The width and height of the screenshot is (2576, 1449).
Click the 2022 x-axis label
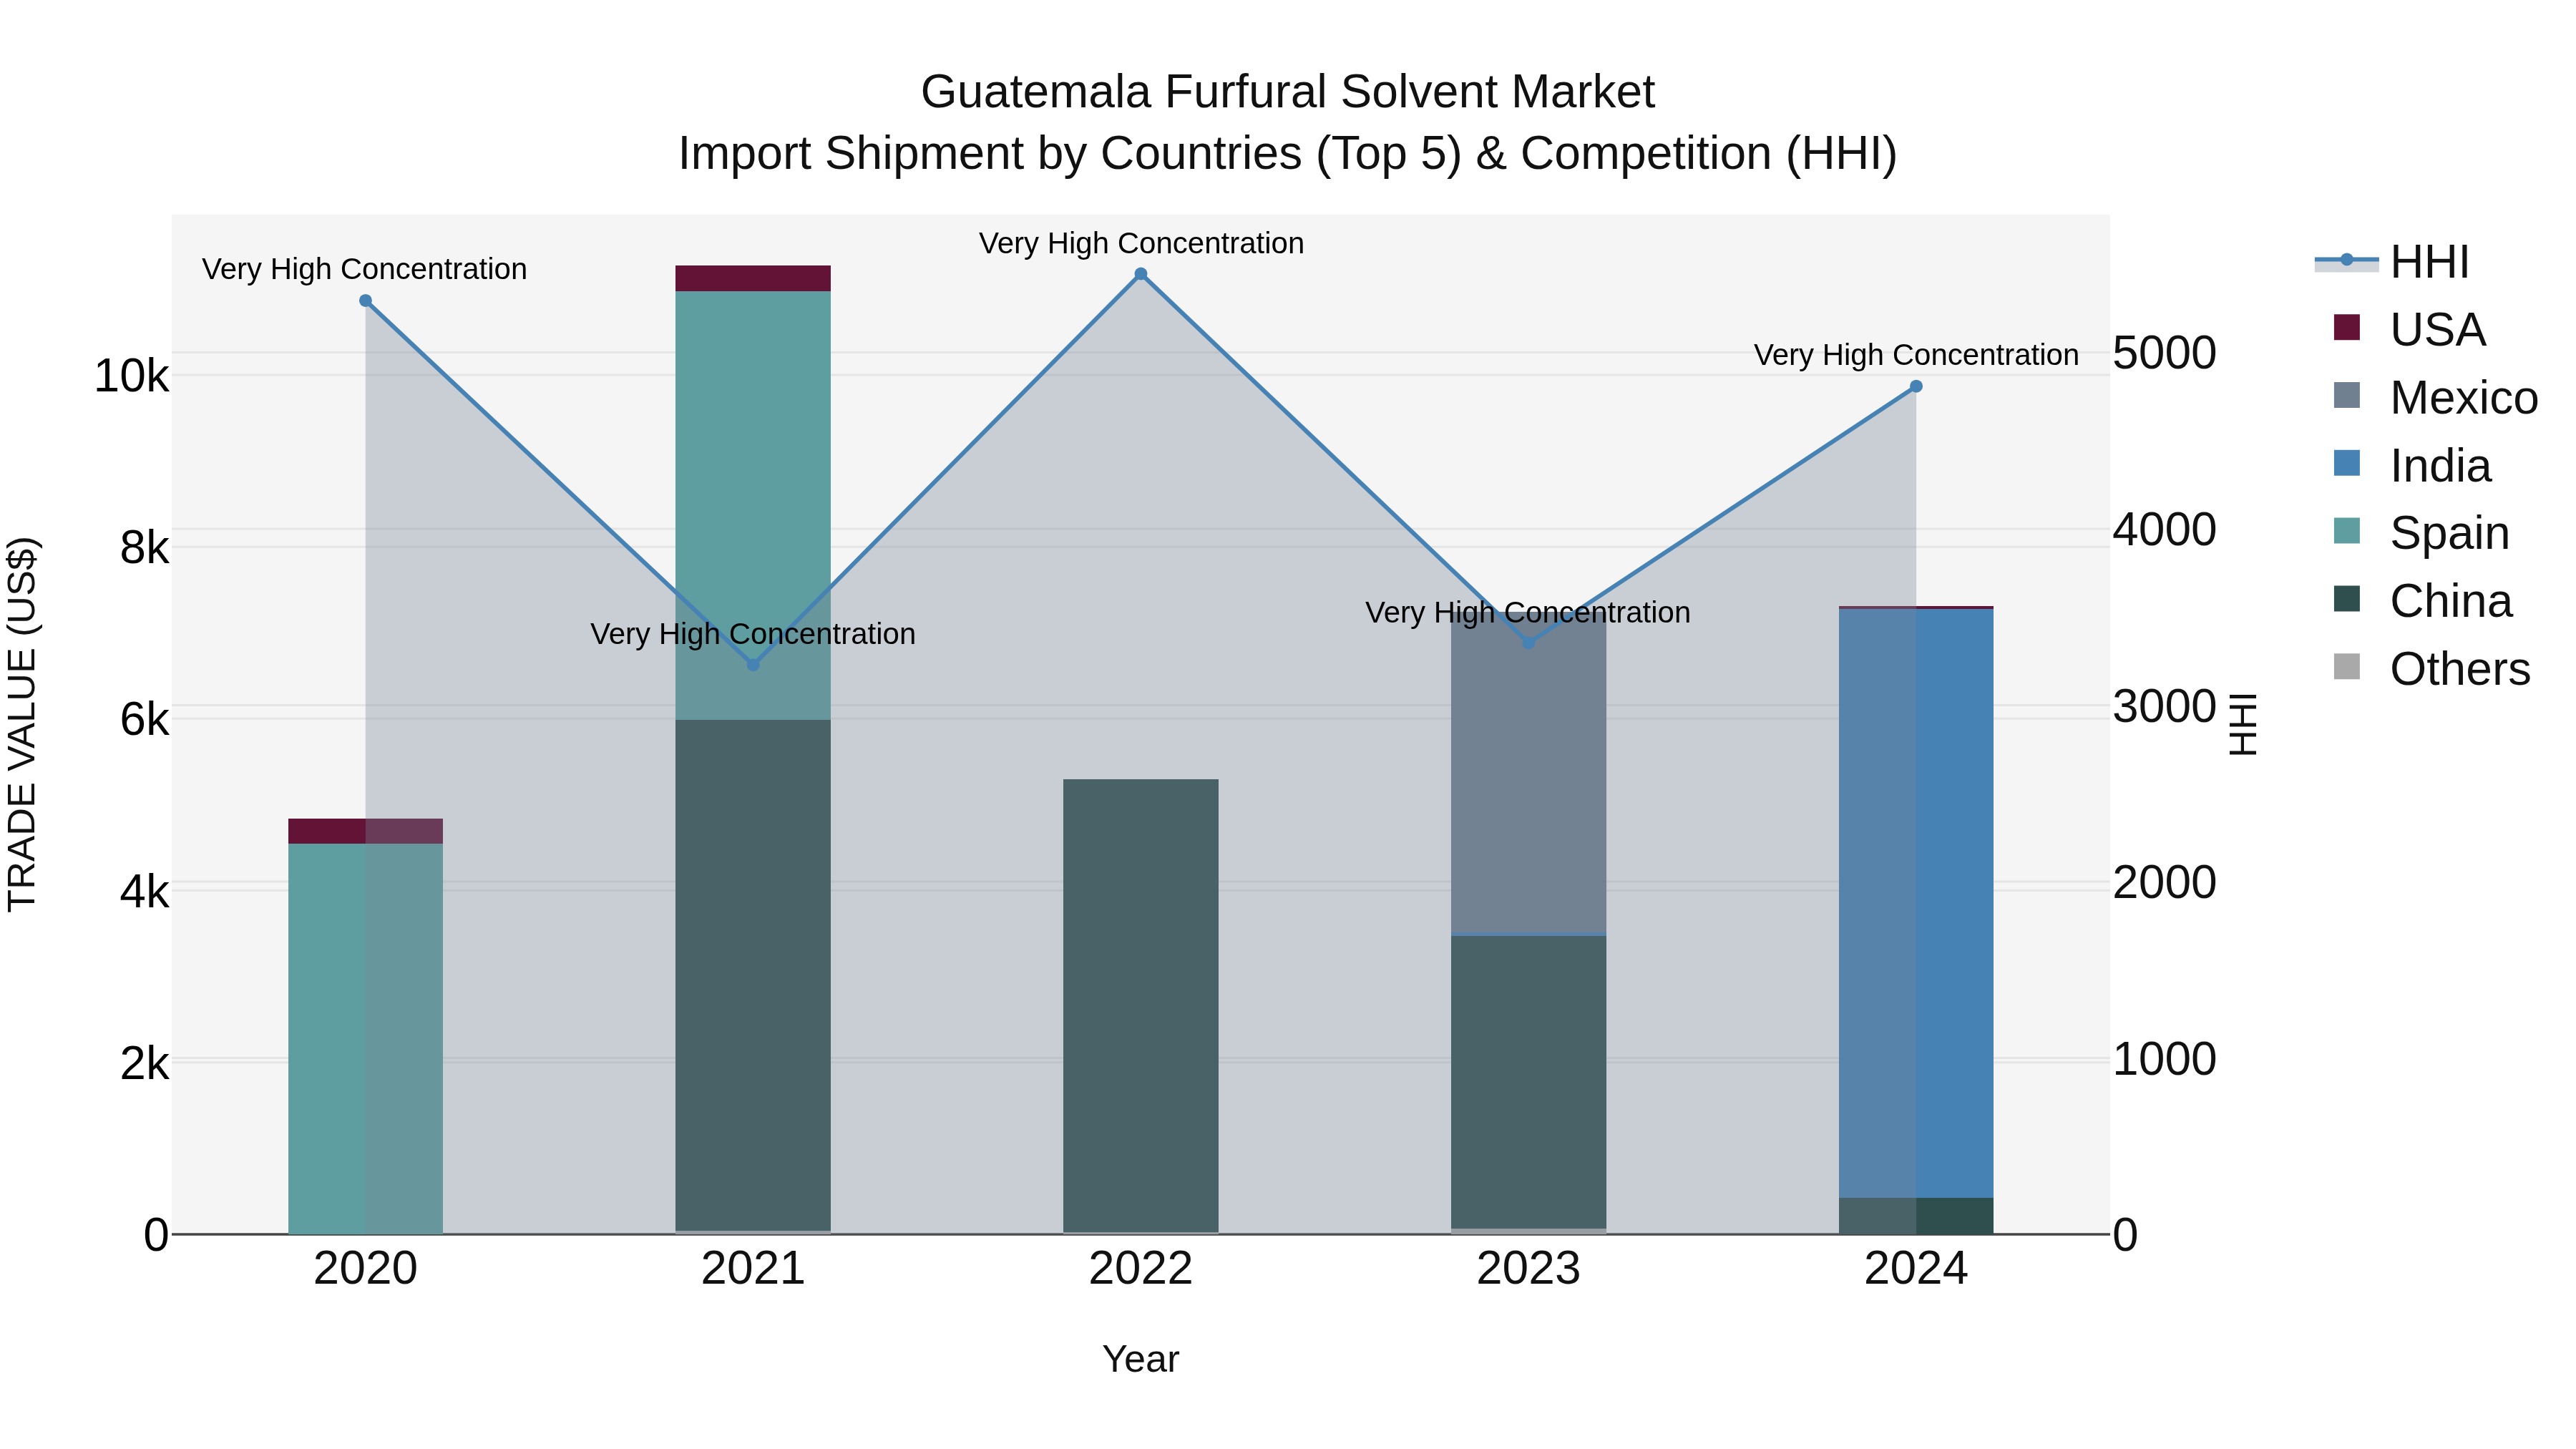(1141, 1269)
